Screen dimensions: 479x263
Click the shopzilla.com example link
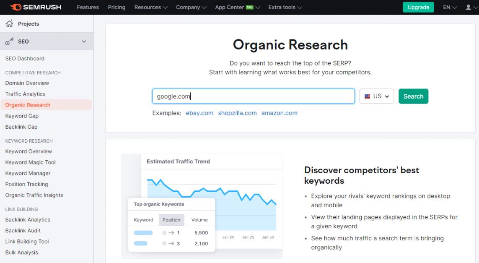tap(237, 113)
